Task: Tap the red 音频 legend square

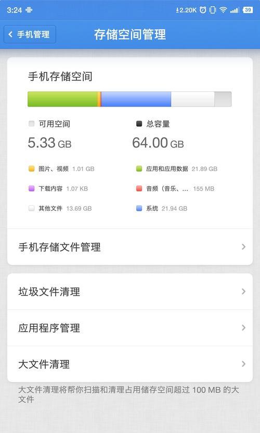Action: tap(139, 188)
